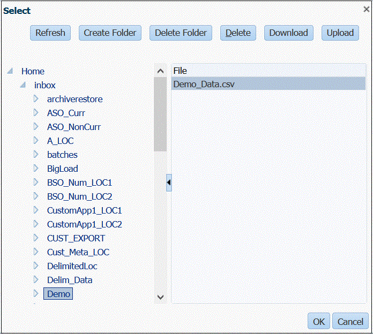Expand the Demo folder arrow
The width and height of the screenshot is (373, 334).
tap(36, 294)
